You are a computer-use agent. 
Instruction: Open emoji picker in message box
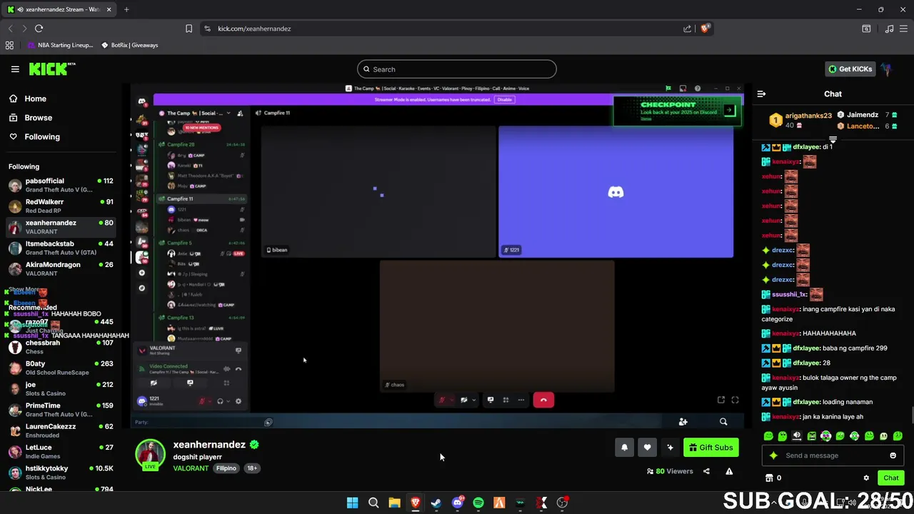click(893, 455)
